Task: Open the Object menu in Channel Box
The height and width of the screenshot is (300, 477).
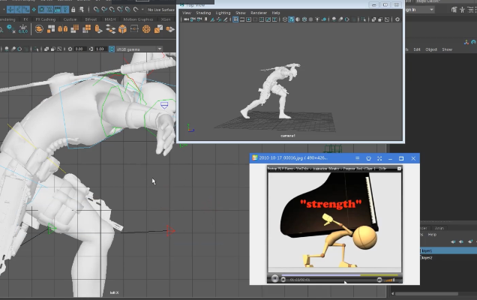Action: pyautogui.click(x=431, y=49)
